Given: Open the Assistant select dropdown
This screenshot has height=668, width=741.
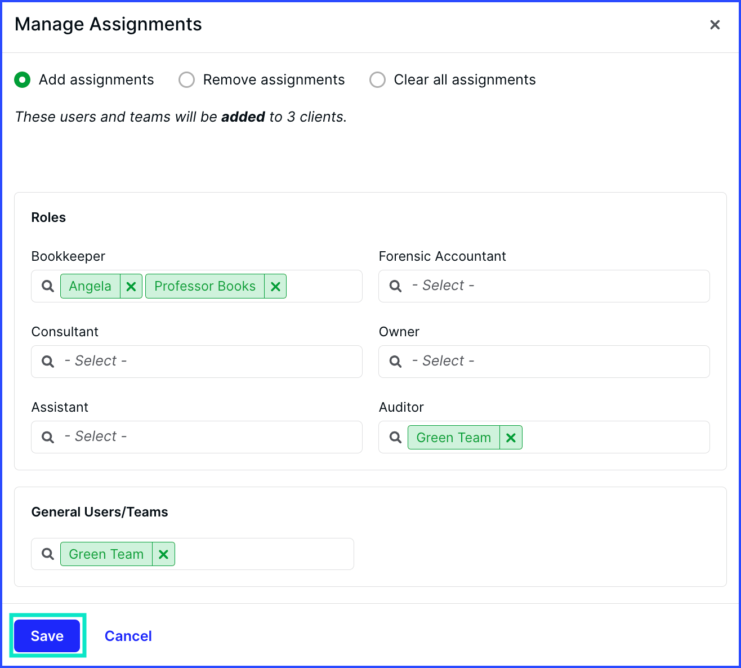Looking at the screenshot, I should coord(197,437).
